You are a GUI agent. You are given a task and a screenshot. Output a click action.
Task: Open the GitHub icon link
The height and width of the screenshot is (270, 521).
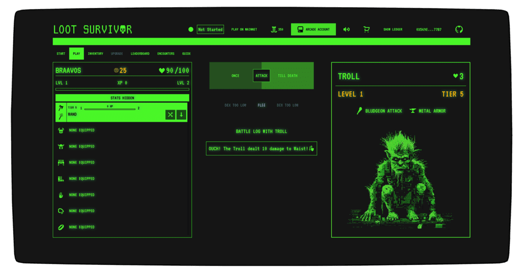pos(459,29)
